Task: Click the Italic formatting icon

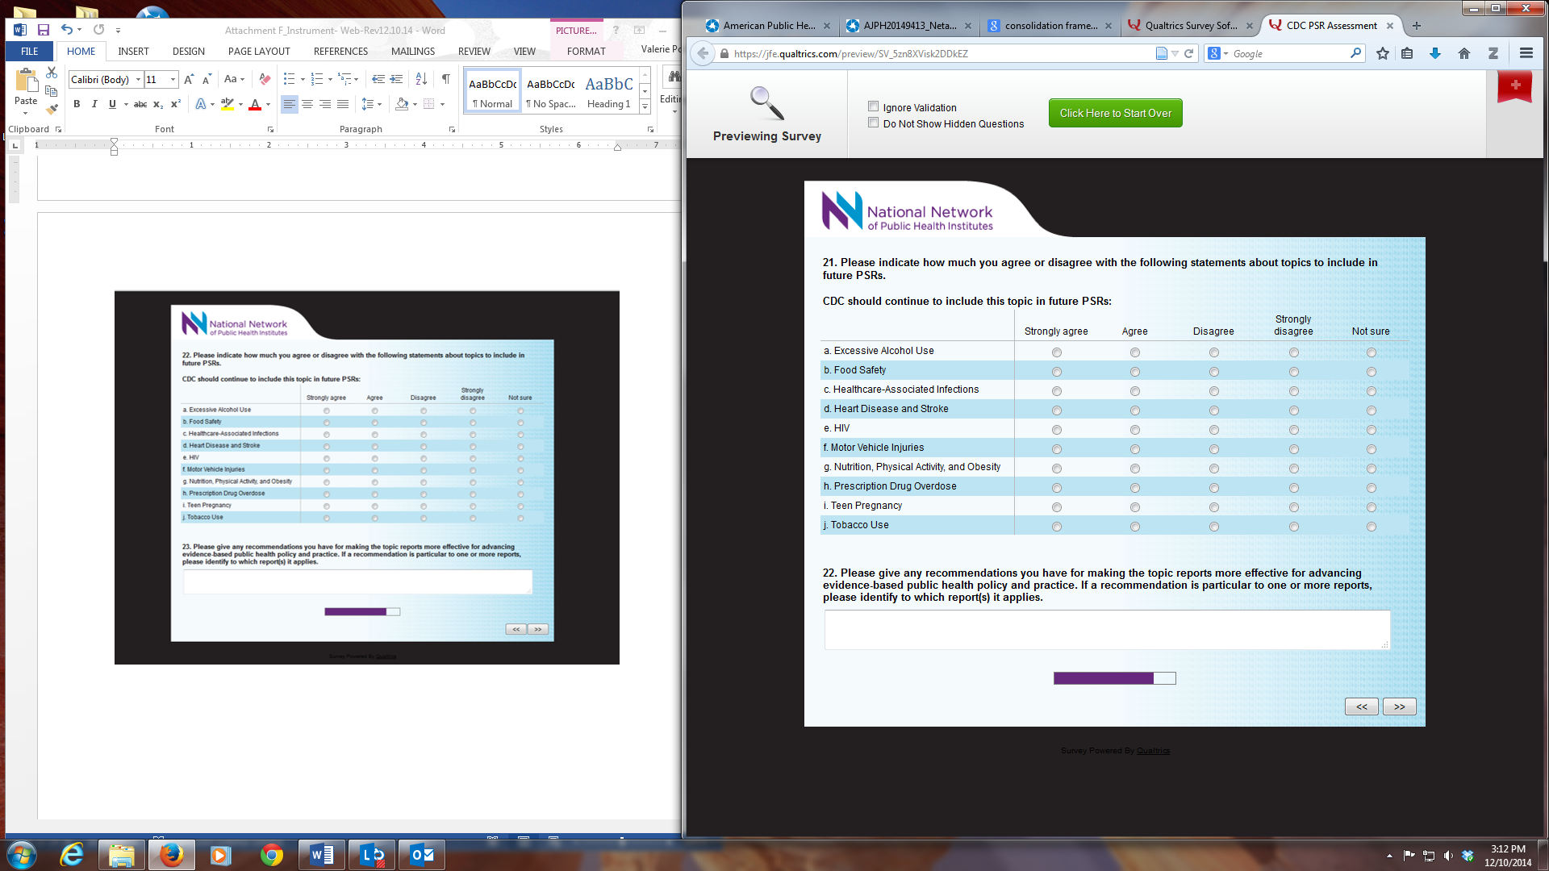Action: click(94, 104)
